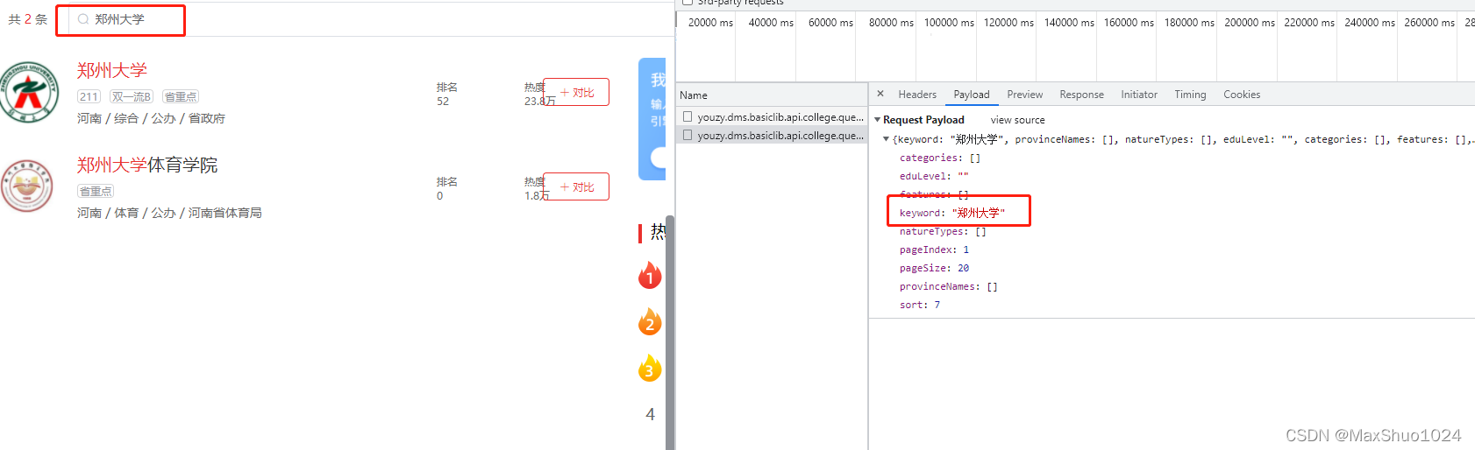Click the 双一流B tag
The height and width of the screenshot is (450, 1475).
(132, 97)
